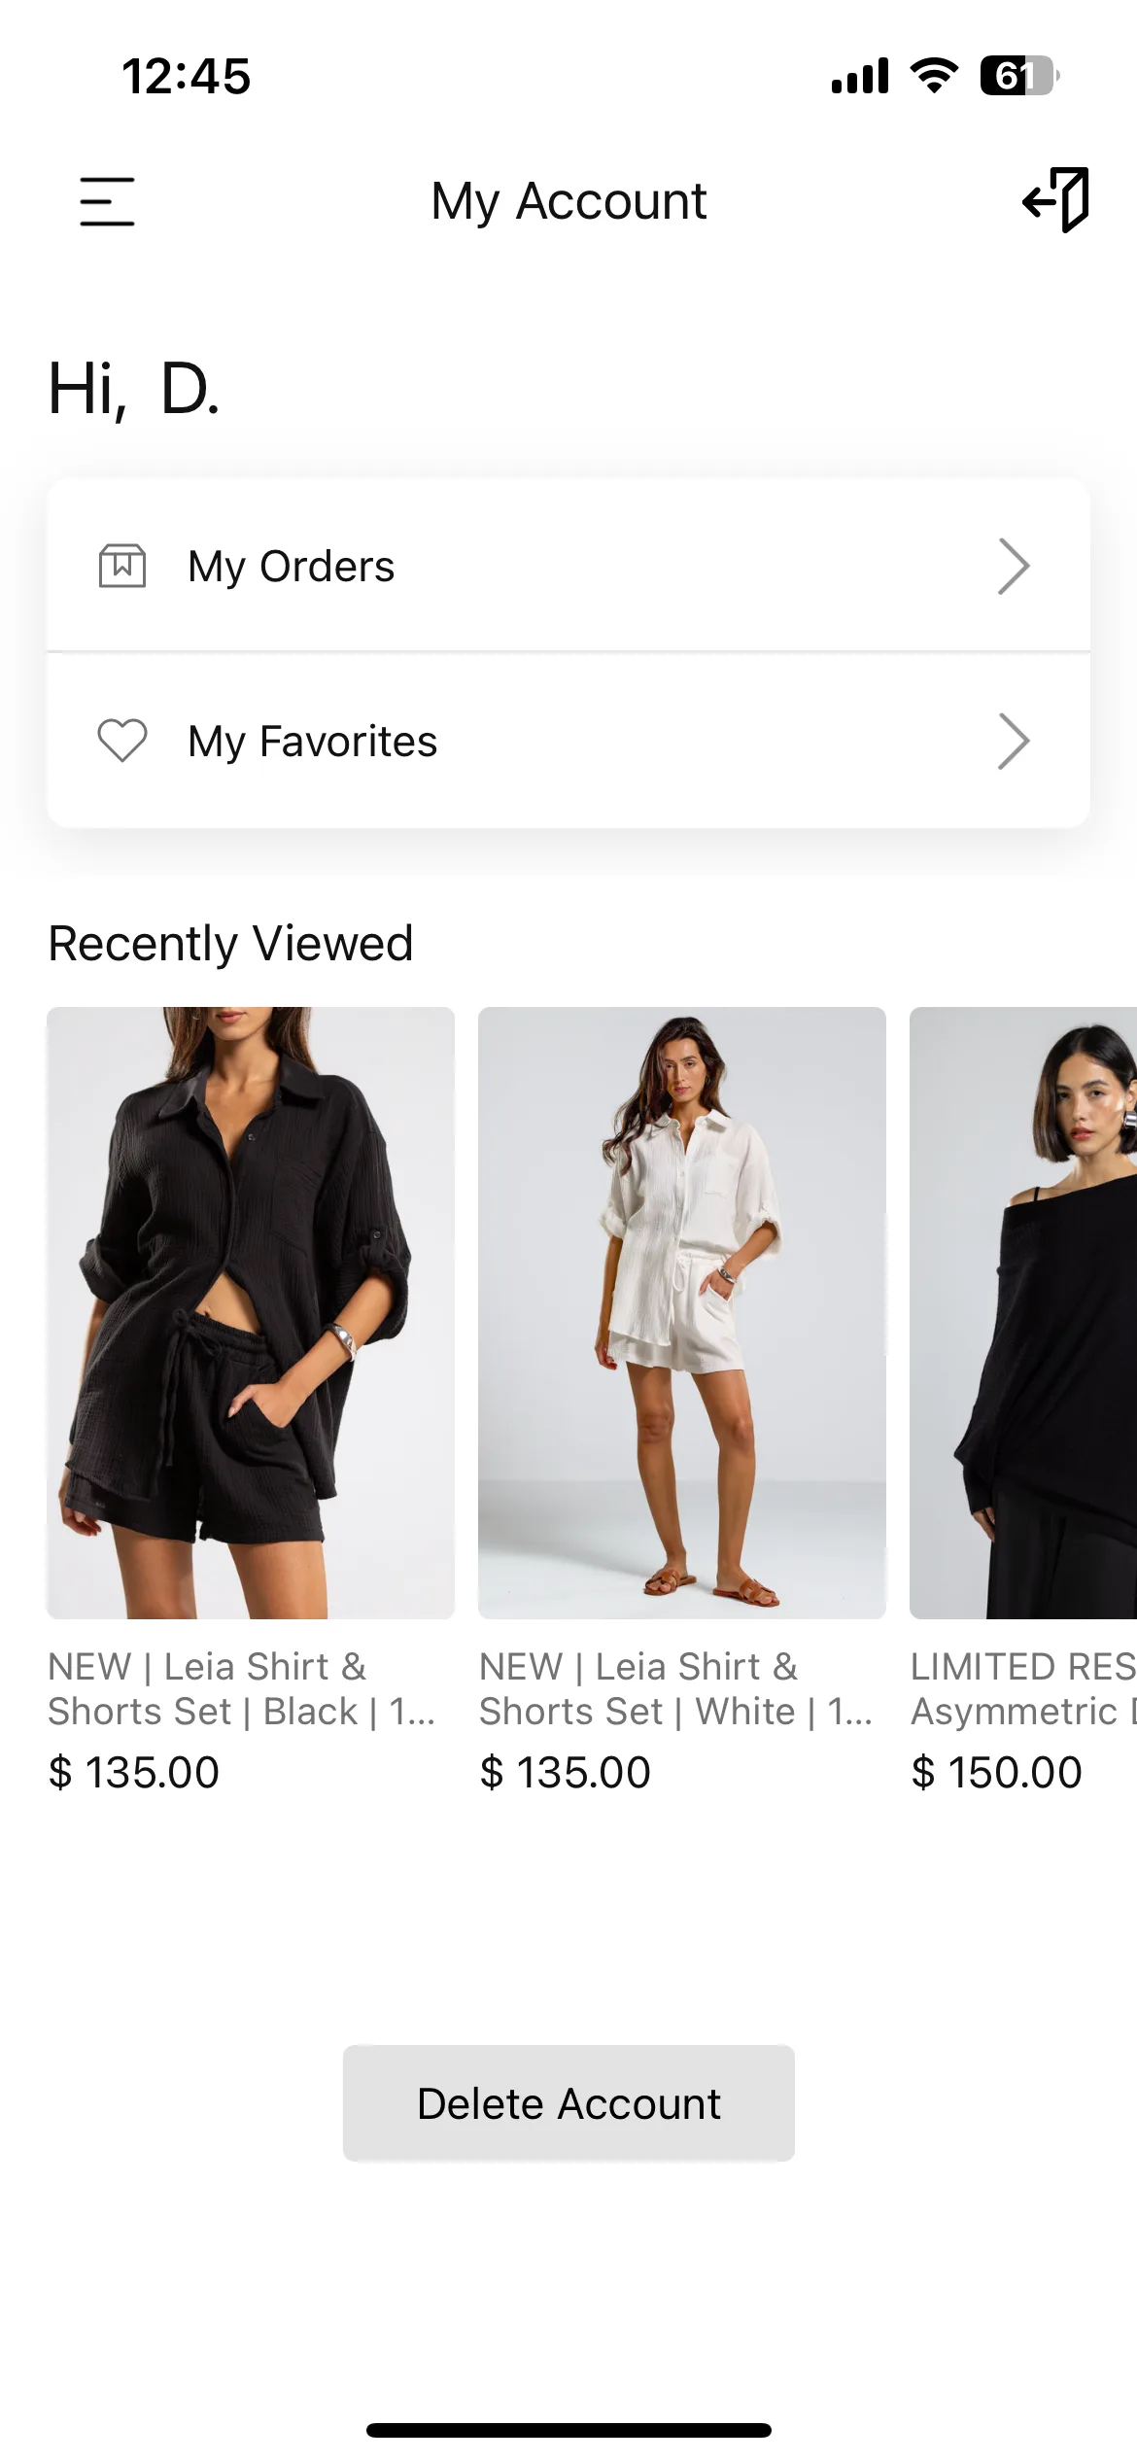Click the Delete Account button
The image size is (1137, 2461).
(x=568, y=2103)
